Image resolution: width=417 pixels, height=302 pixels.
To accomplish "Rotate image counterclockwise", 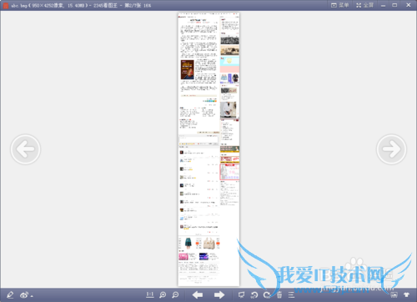I will click(254, 294).
